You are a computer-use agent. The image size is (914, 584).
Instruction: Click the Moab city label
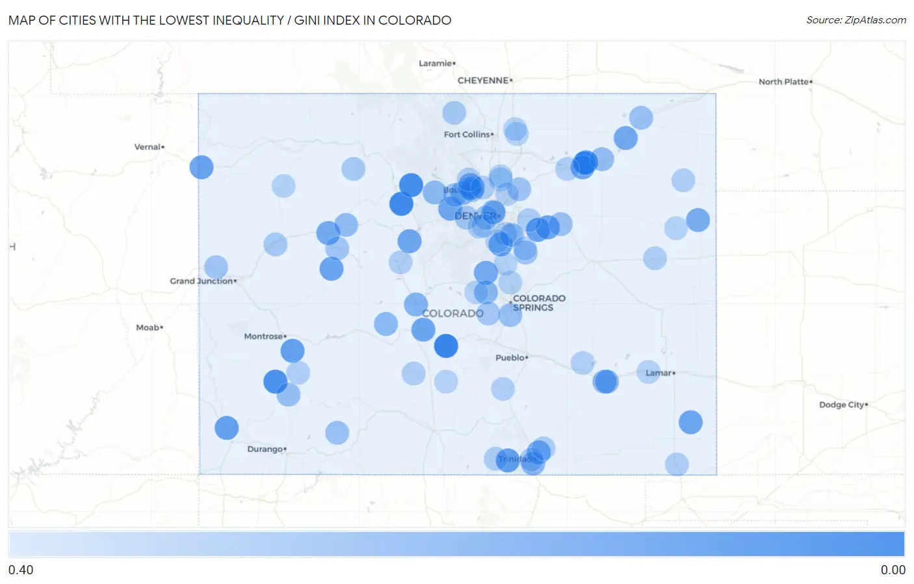(149, 327)
